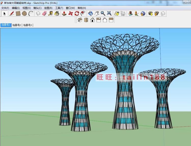Choose the Pan hand tool
The image size is (191, 146).
point(97,13)
